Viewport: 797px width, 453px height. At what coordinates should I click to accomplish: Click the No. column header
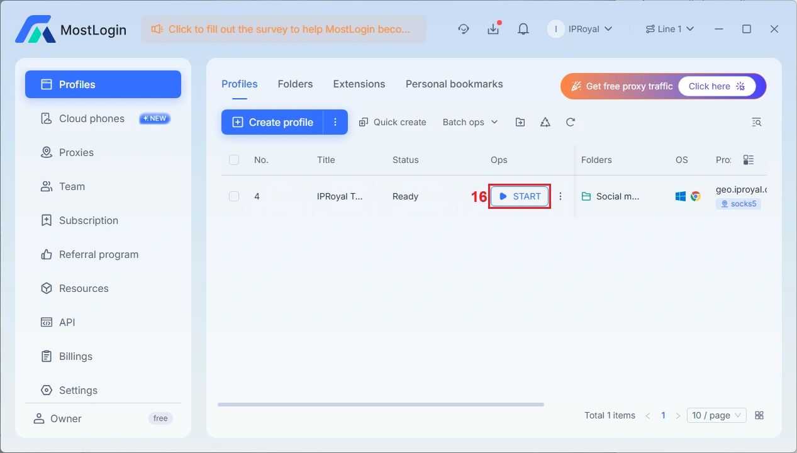point(261,160)
